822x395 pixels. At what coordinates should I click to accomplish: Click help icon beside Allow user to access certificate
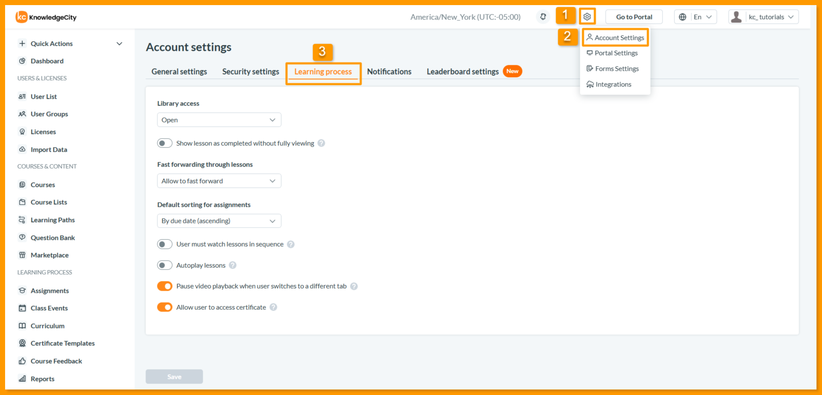274,307
